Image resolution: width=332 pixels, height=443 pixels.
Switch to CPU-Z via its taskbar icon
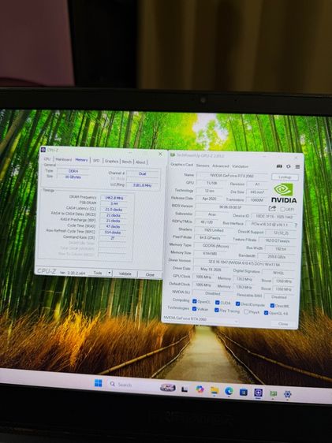pos(258,393)
